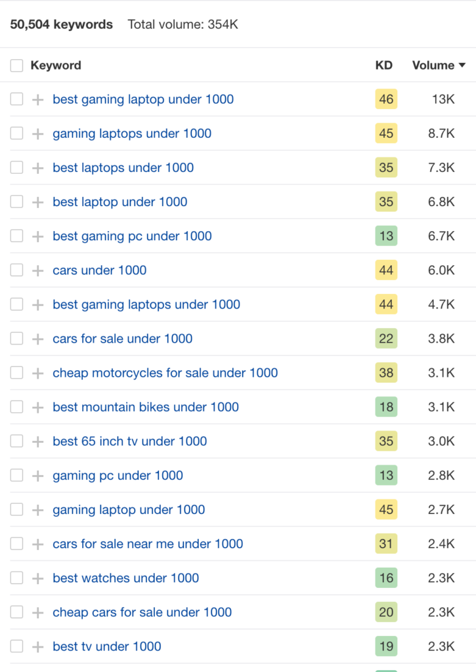Open 'cars for sale near me under 1000' link
Viewport: 476px width, 672px height.
148,544
